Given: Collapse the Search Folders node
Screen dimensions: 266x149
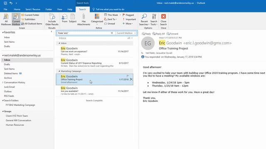Looking at the screenshot, I should 3,101.
